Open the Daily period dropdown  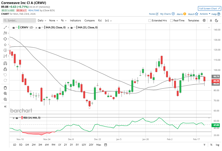click(x=42, y=21)
